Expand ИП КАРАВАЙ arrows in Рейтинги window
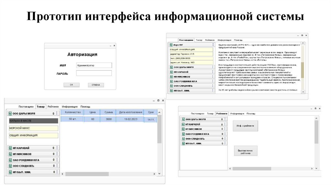This screenshot has height=185, width=331. click(x=222, y=124)
